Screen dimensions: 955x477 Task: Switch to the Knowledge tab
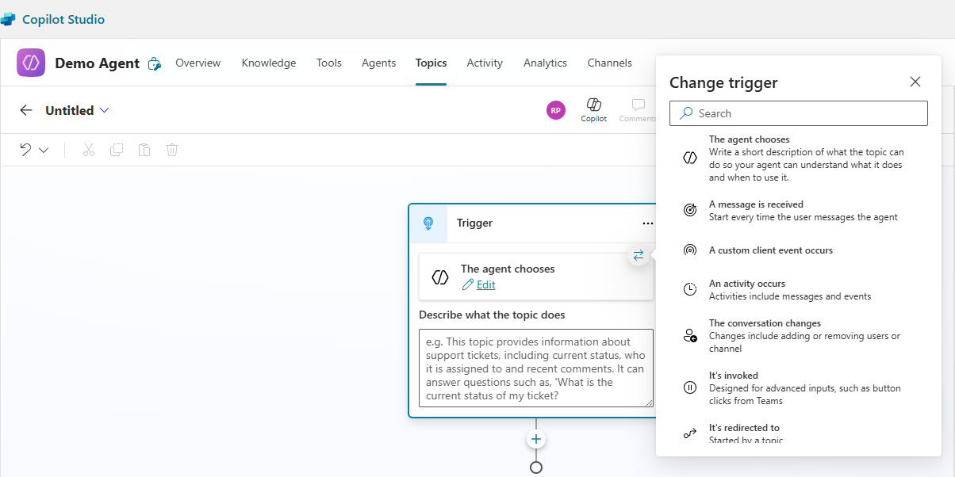pos(268,63)
